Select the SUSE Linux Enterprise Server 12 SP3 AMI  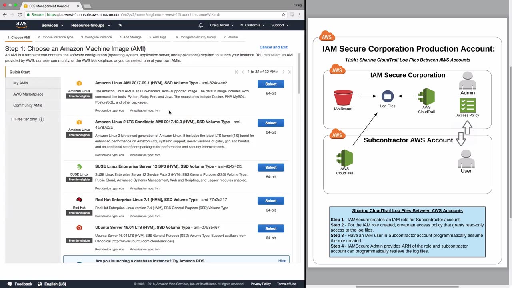(x=271, y=168)
